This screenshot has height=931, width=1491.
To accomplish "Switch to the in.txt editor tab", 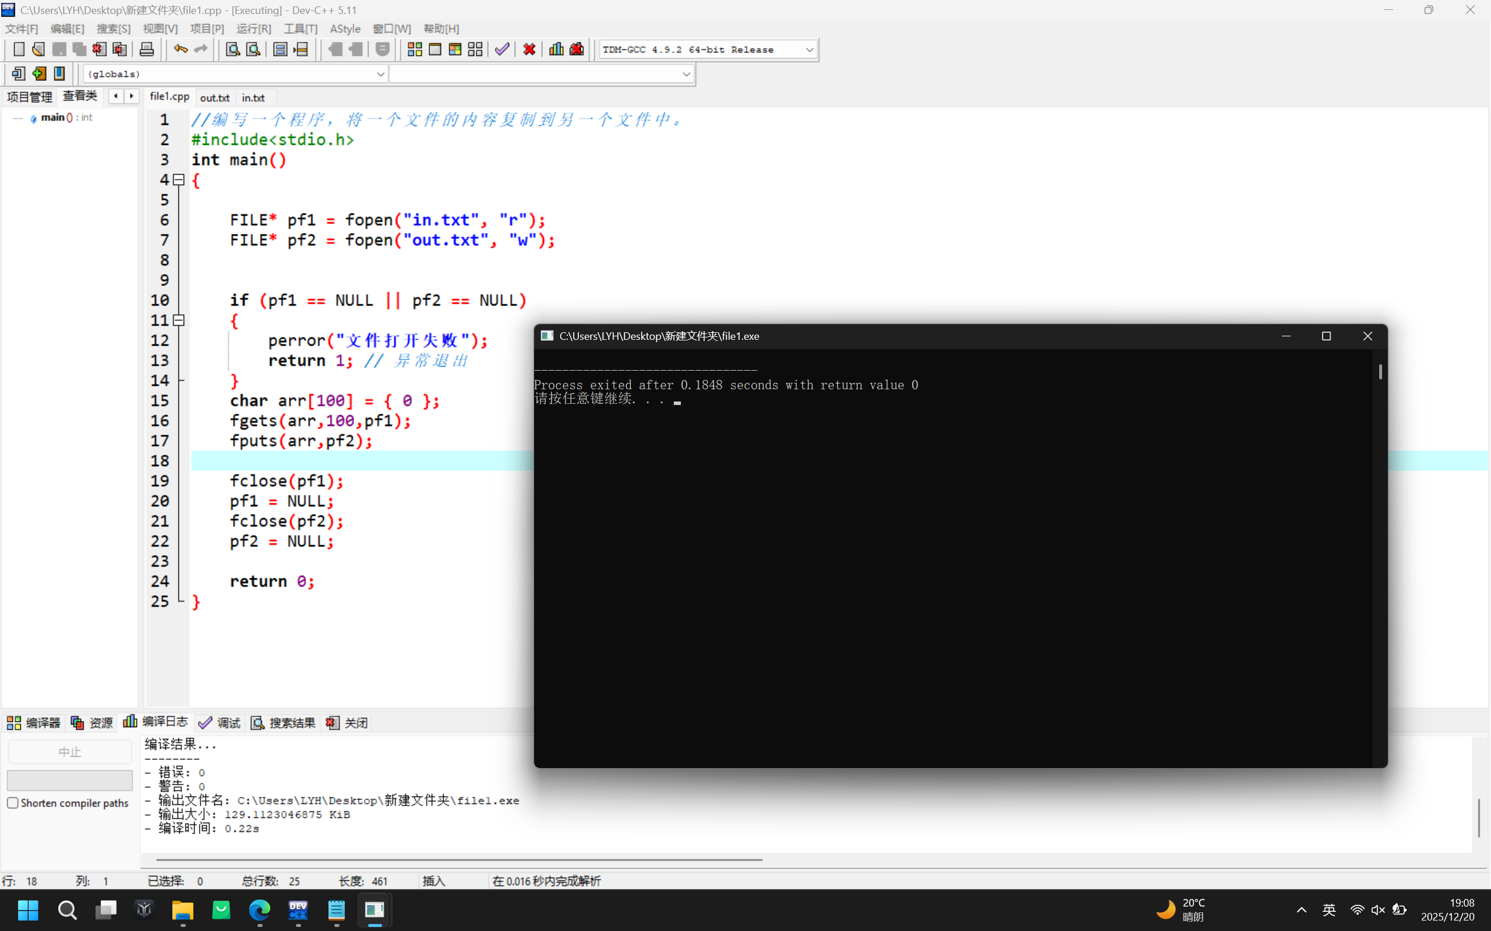I will [253, 98].
